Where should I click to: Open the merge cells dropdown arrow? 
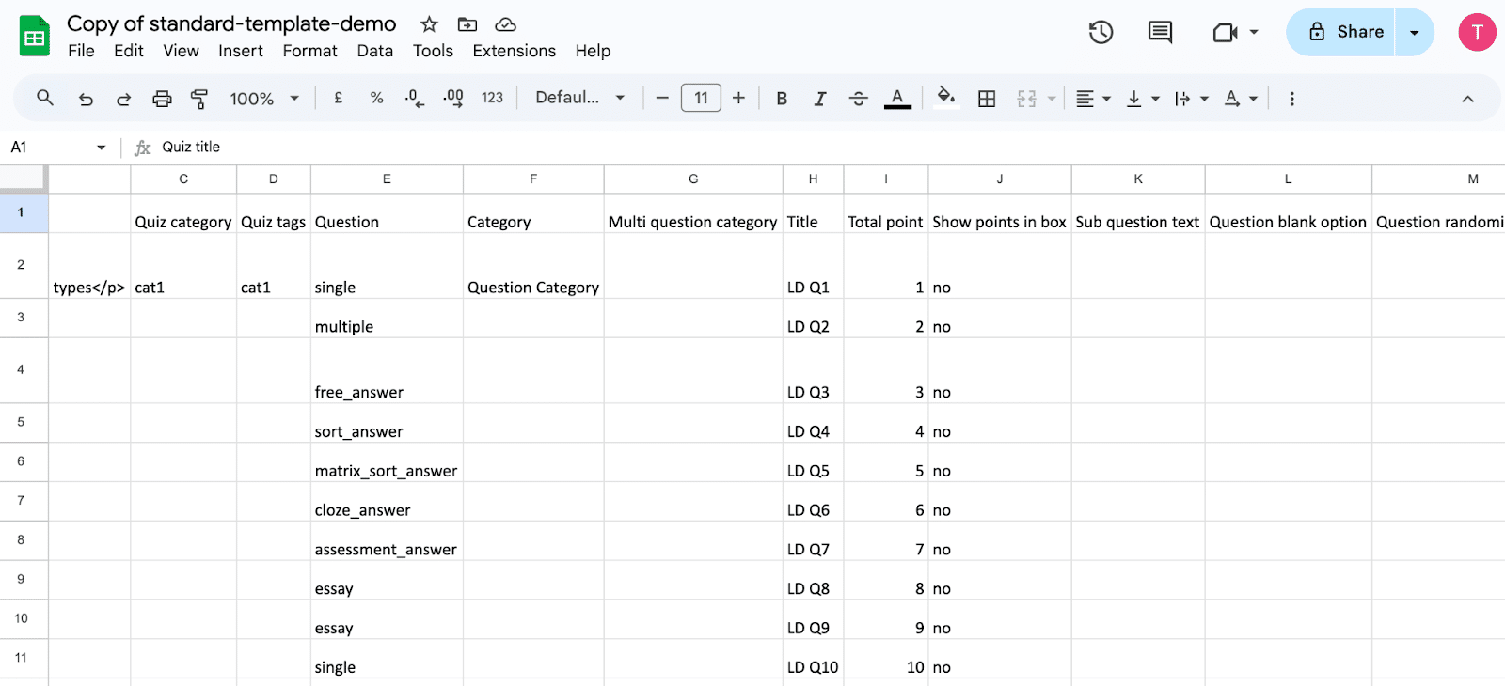tap(1052, 99)
